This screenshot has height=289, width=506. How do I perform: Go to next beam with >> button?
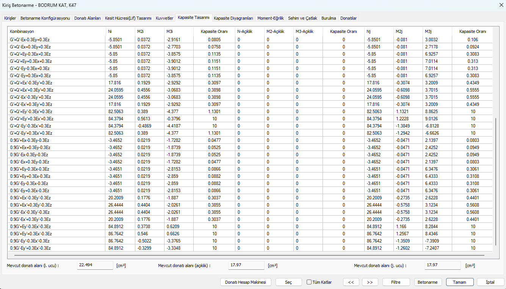click(x=370, y=282)
